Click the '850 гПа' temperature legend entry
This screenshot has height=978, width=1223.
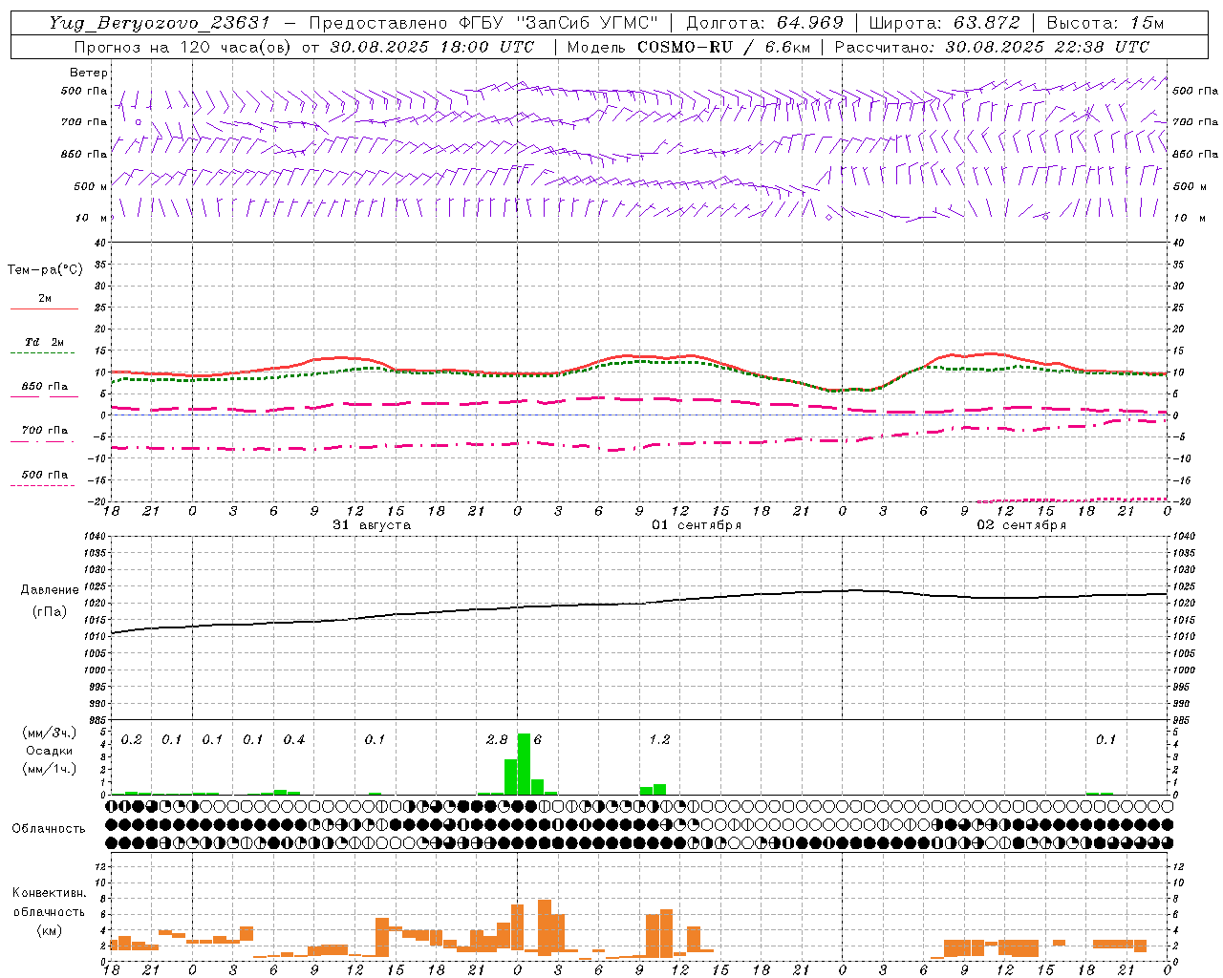coord(44,387)
